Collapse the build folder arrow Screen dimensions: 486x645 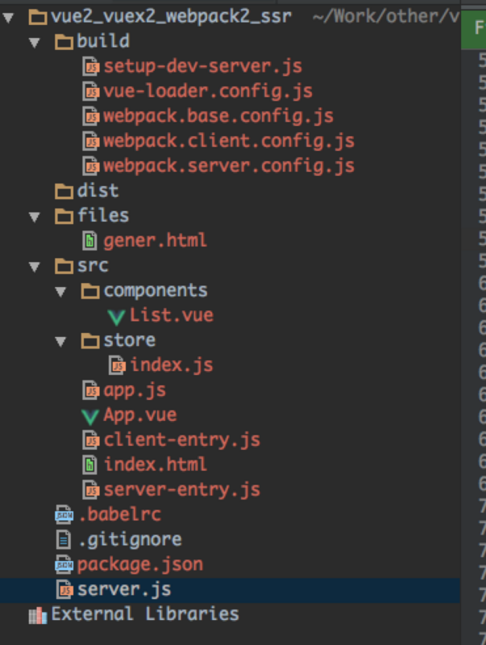coord(35,43)
